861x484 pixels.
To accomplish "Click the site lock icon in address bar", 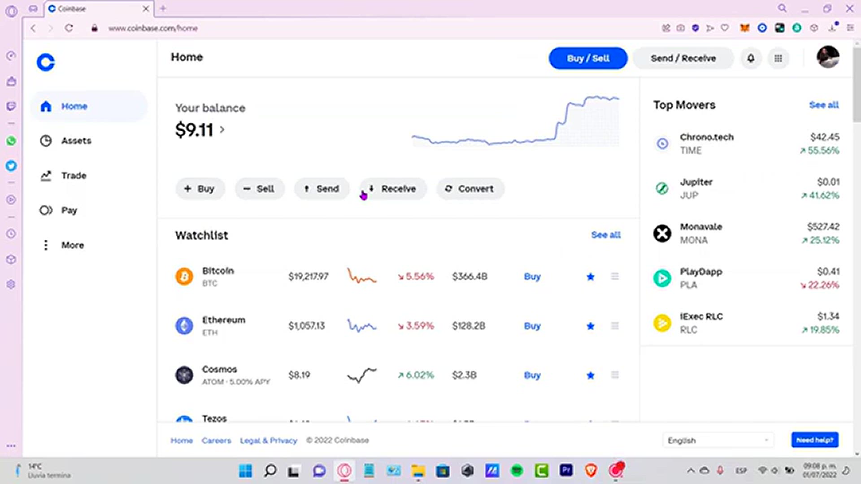I will (94, 28).
